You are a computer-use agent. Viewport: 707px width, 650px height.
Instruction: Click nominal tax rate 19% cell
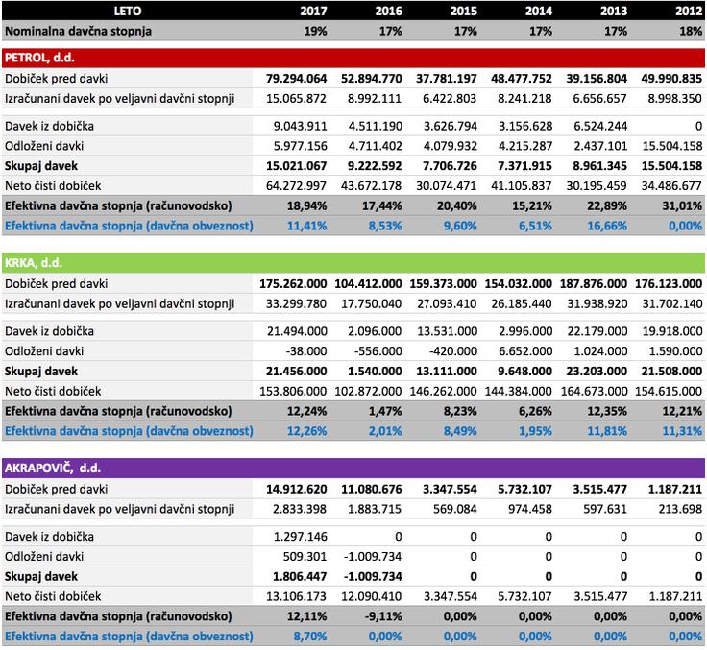coord(315,31)
